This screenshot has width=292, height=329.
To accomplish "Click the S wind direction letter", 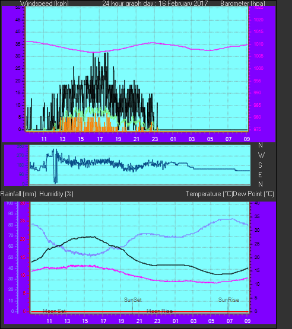I will [260, 165].
